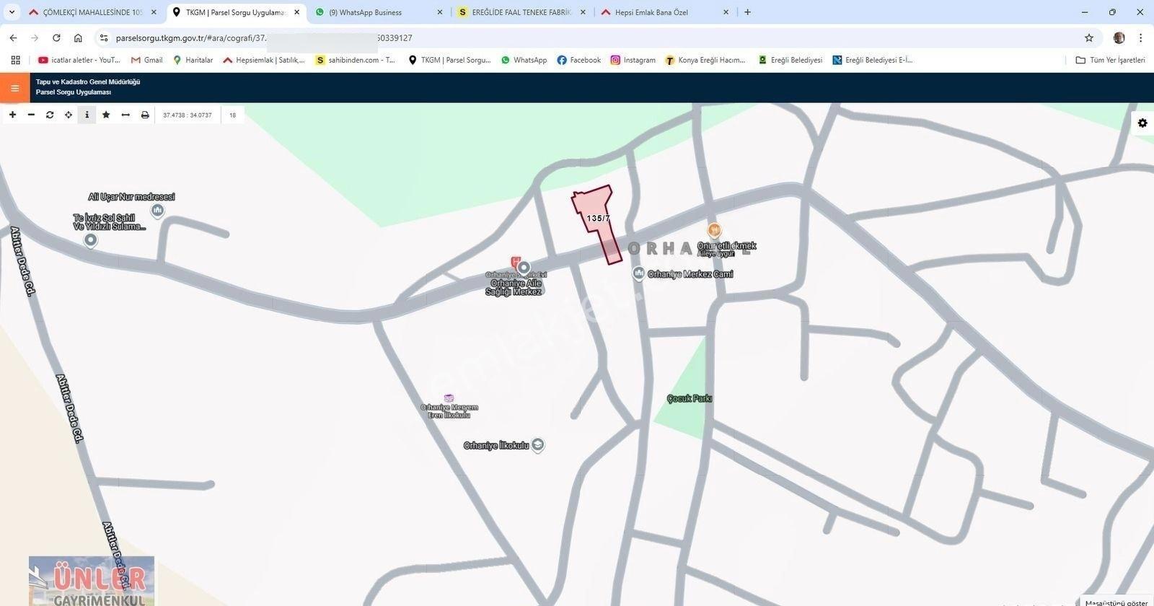This screenshot has width=1154, height=606.
Task: Click Te İvriz Sol Sahil marker
Action: [90, 240]
